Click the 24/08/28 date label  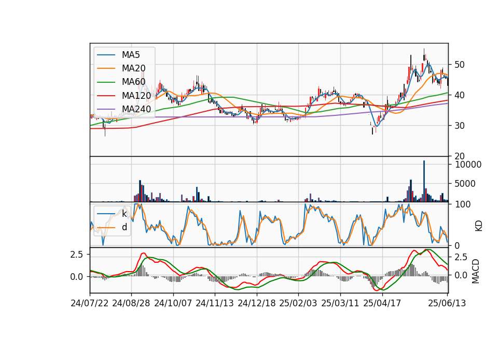click(x=131, y=303)
